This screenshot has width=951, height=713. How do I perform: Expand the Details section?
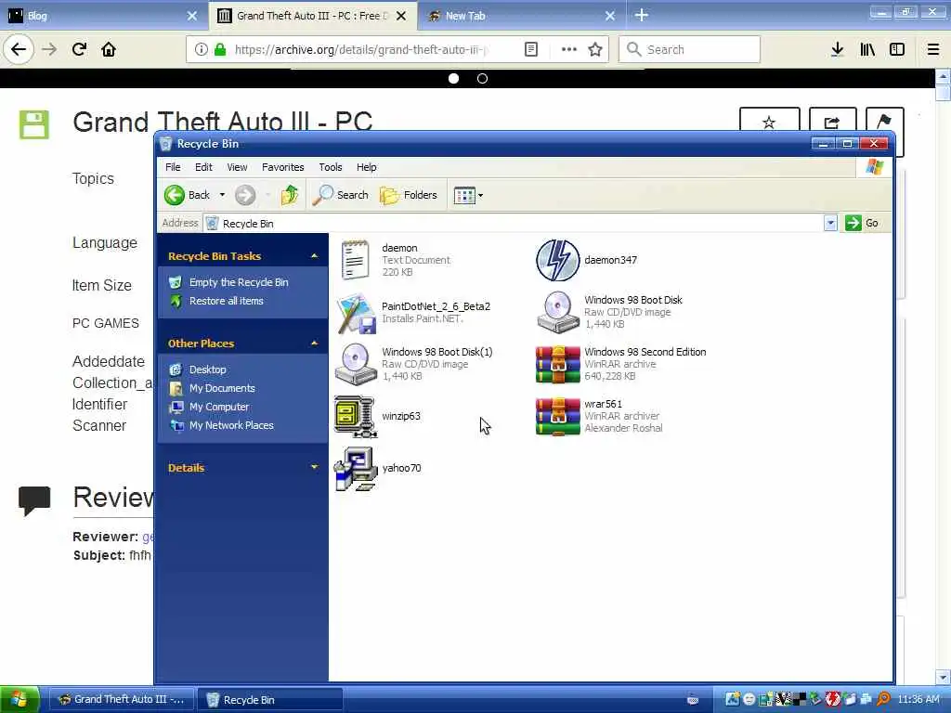tap(314, 468)
